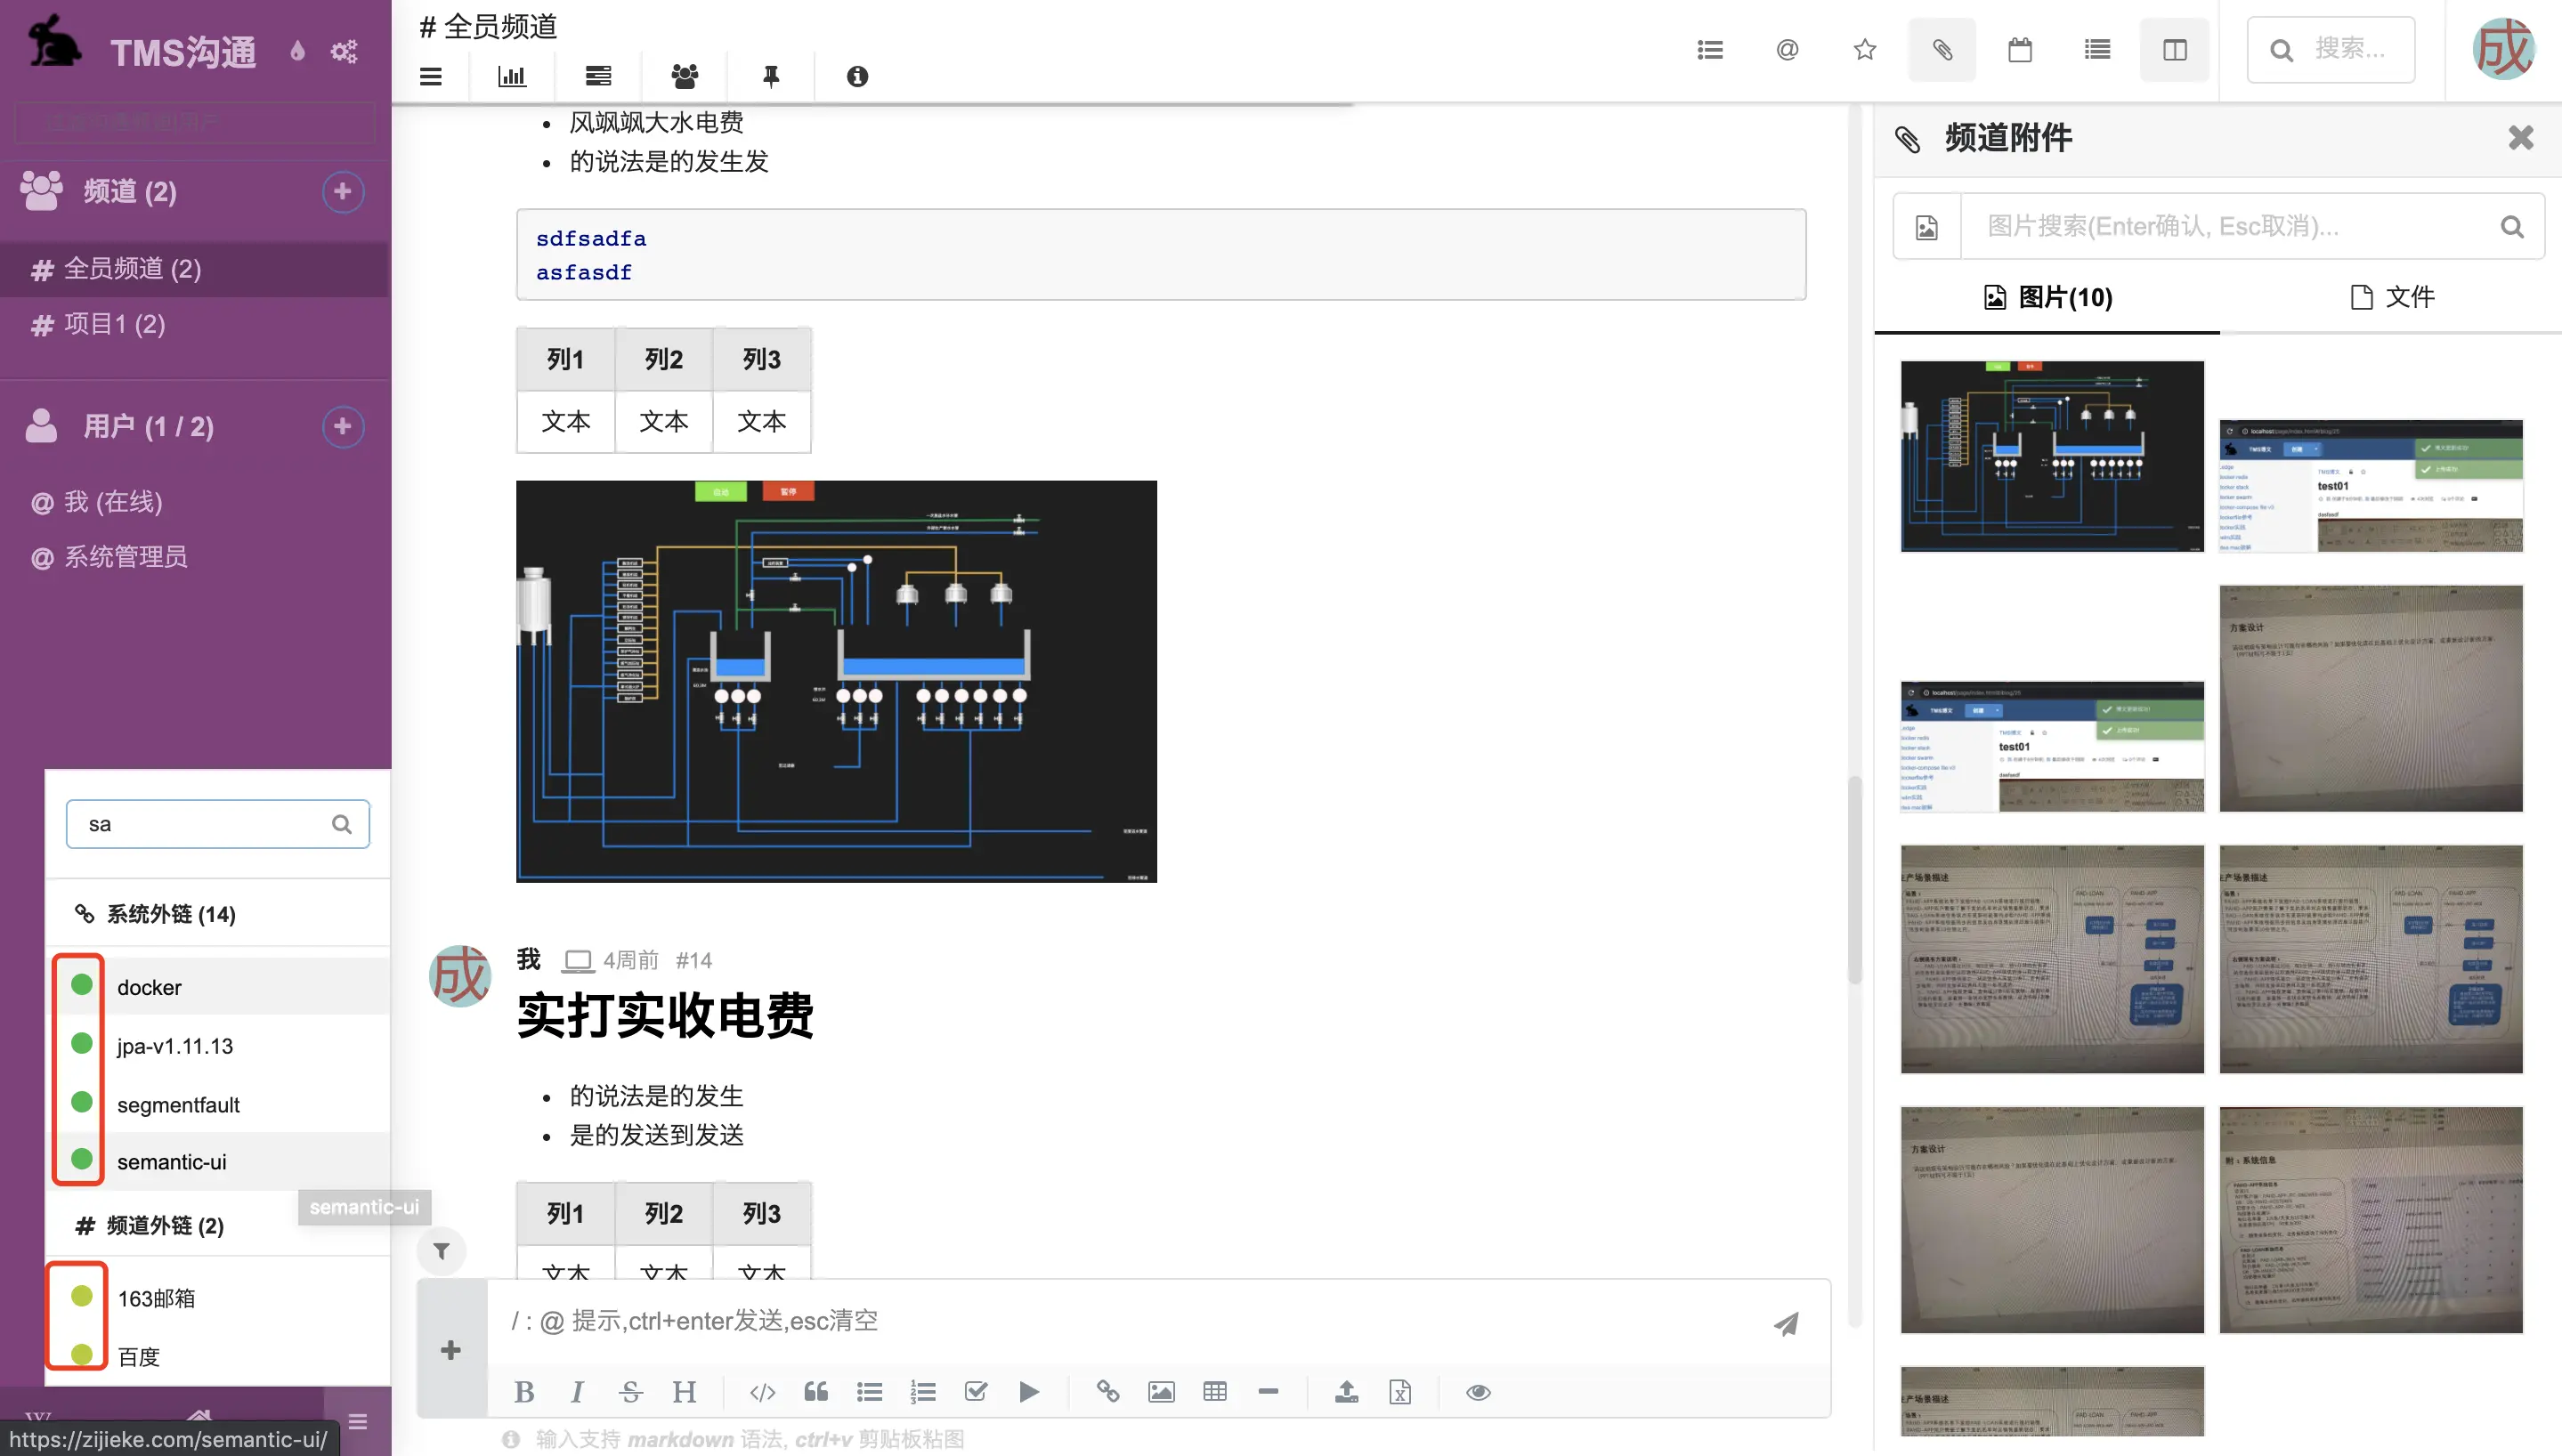Add a new channel with the plus beside 频道 (2)

342,191
